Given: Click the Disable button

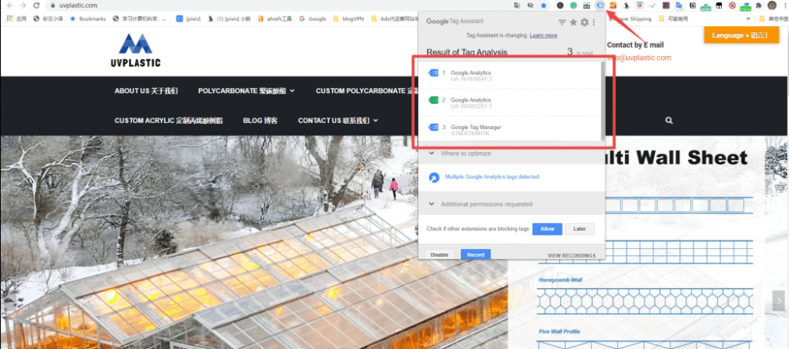Looking at the screenshot, I should 439,254.
